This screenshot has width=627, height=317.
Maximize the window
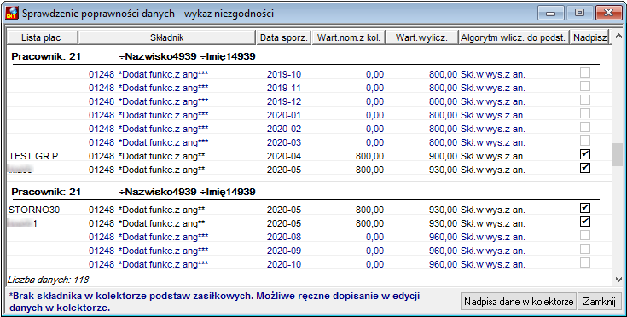(x=579, y=13)
